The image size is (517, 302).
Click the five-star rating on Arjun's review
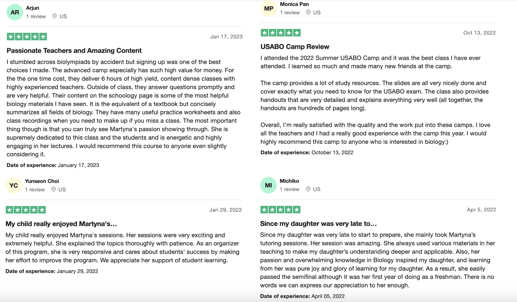[27, 37]
